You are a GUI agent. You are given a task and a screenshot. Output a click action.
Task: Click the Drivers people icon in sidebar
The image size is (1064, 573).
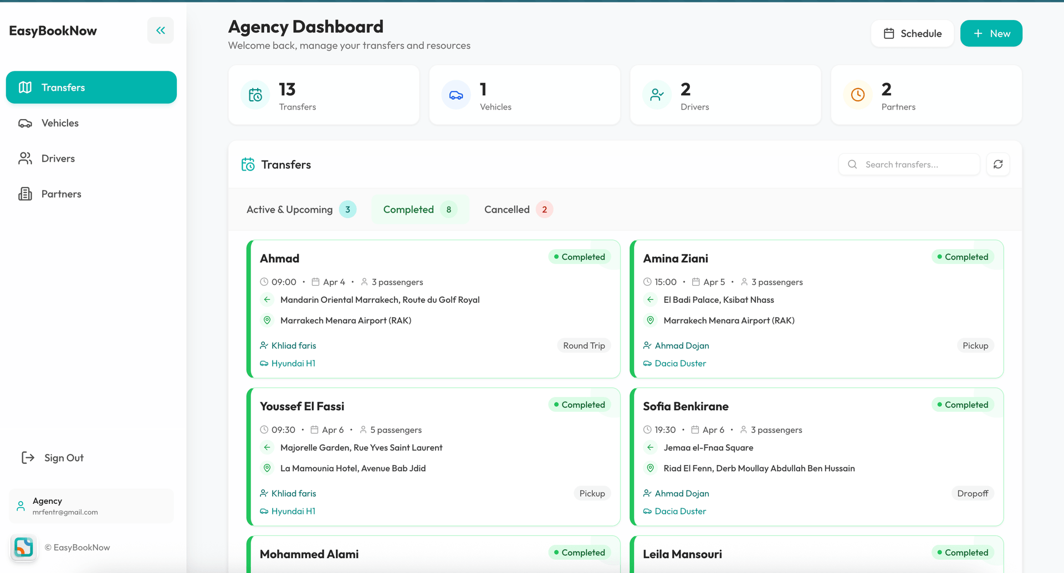click(25, 158)
